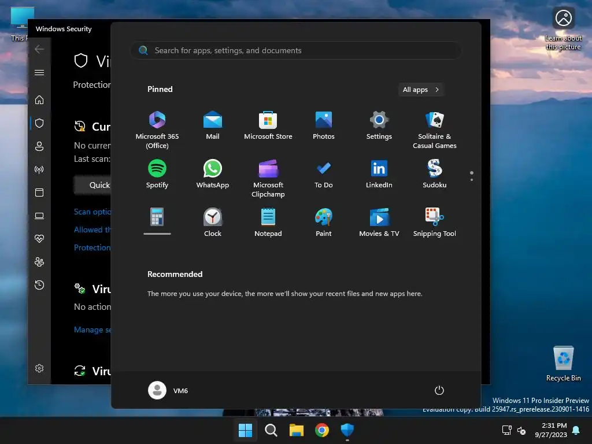This screenshot has height=444, width=592.
Task: Open Firewall & network protection sidebar icon
Action: click(x=39, y=169)
